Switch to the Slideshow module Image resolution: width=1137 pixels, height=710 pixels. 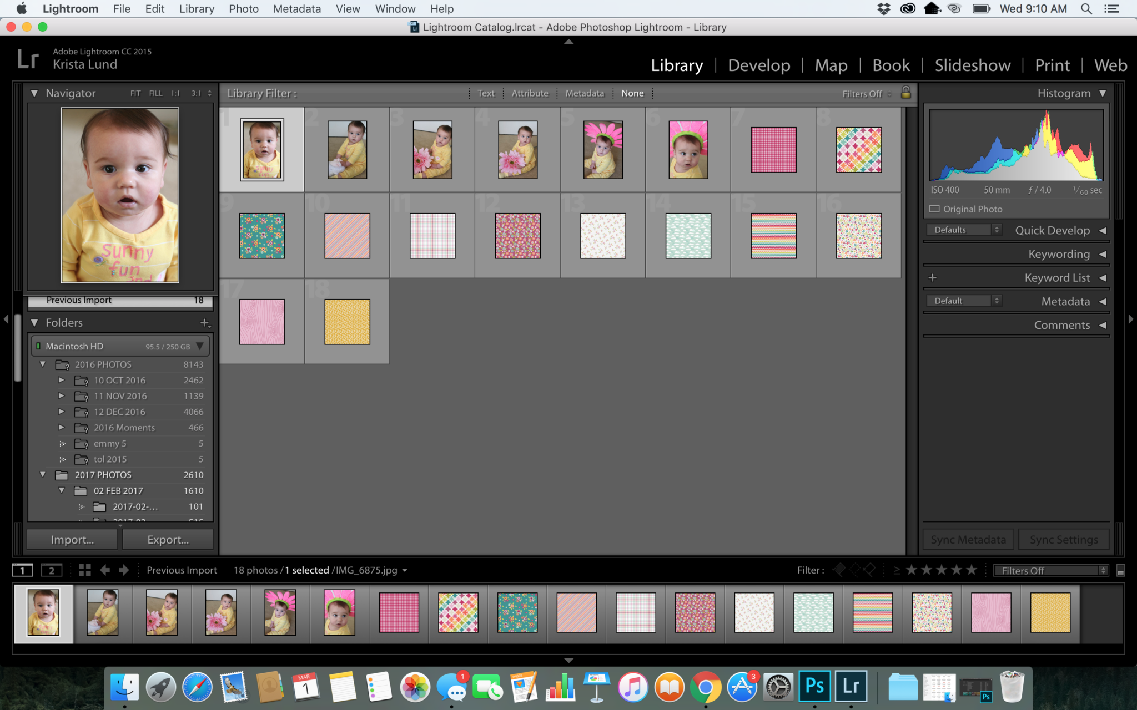(973, 65)
